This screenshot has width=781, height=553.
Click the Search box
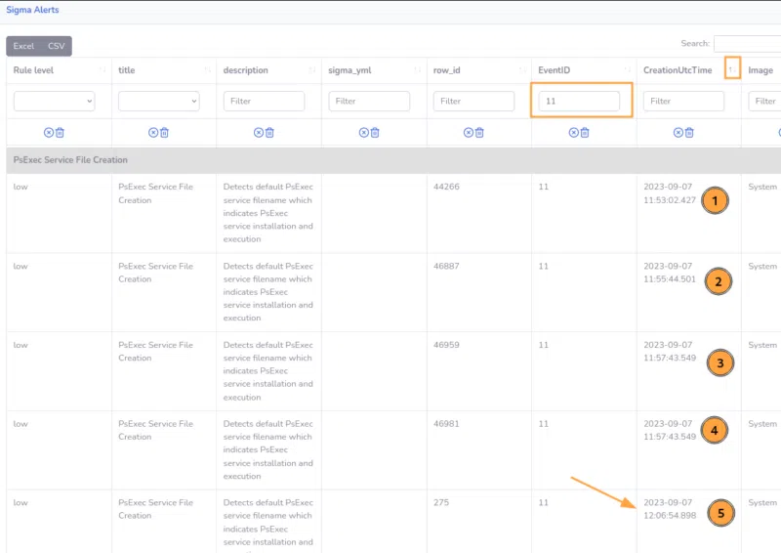747,44
